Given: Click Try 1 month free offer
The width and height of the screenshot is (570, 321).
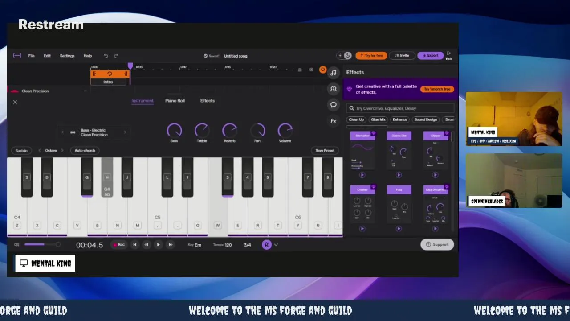Looking at the screenshot, I should tap(437, 89).
